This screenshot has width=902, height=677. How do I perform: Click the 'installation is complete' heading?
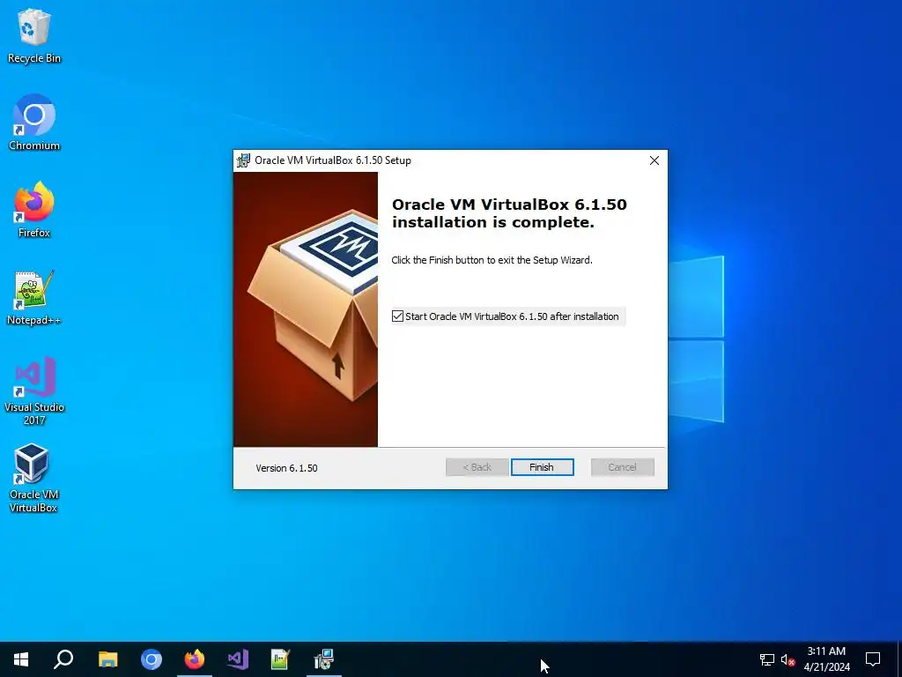[x=509, y=213]
